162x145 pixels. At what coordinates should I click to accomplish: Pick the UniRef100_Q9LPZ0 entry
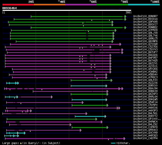point(145,80)
